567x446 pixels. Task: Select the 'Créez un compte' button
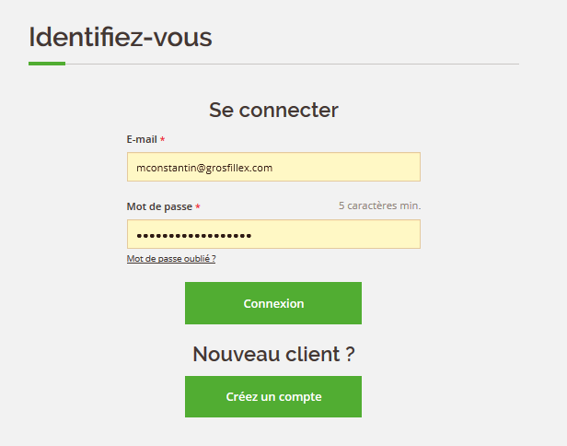coord(273,397)
